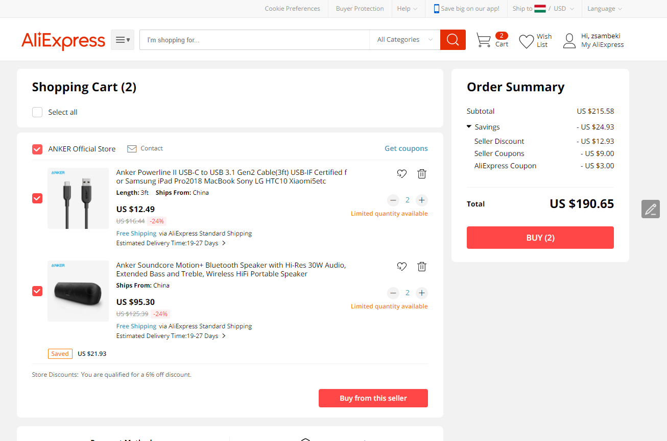Click the Total US $190.65 amount
The height and width of the screenshot is (441, 667).
tap(582, 204)
